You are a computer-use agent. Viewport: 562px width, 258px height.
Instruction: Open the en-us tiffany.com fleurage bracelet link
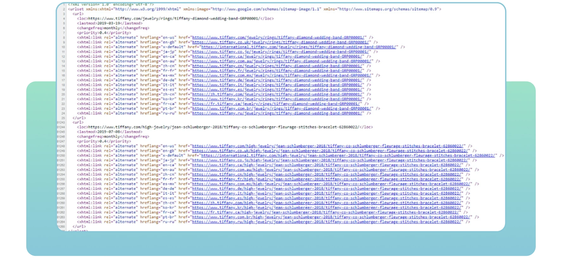pos(328,146)
